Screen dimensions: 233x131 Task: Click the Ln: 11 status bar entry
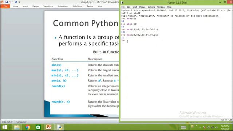[224, 120]
